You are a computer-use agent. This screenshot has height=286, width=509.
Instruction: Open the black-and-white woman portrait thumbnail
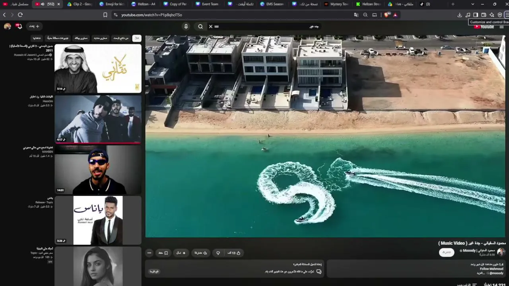point(98,266)
